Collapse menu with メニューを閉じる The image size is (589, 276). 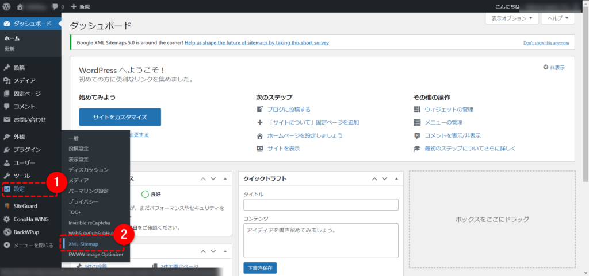pos(29,245)
